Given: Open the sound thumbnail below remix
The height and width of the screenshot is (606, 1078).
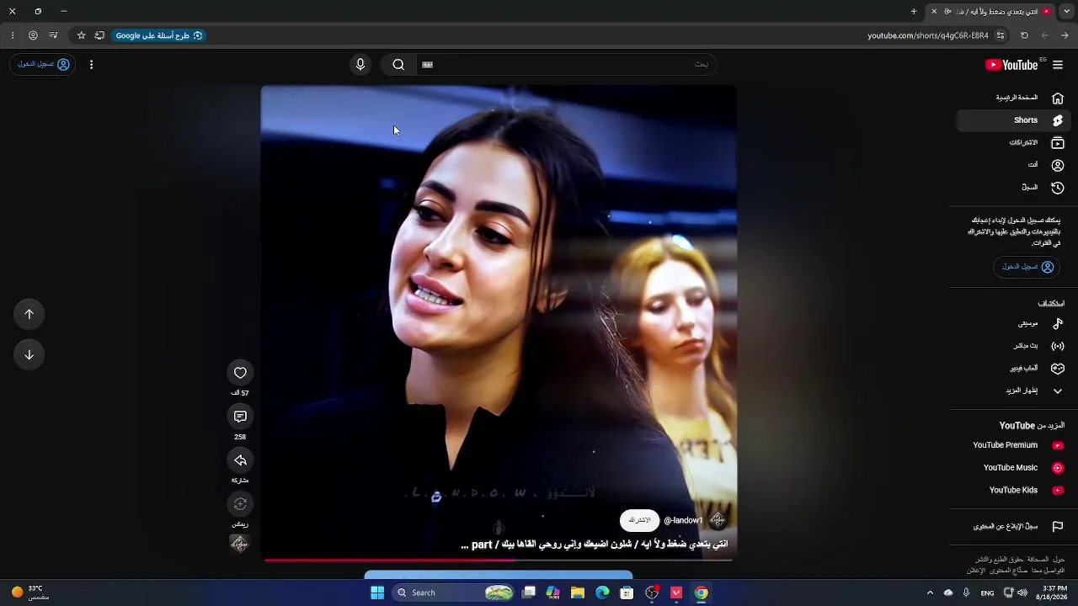Looking at the screenshot, I should (x=240, y=544).
